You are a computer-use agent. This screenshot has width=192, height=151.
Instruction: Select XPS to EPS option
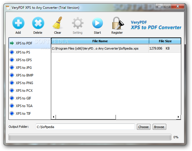point(30,60)
